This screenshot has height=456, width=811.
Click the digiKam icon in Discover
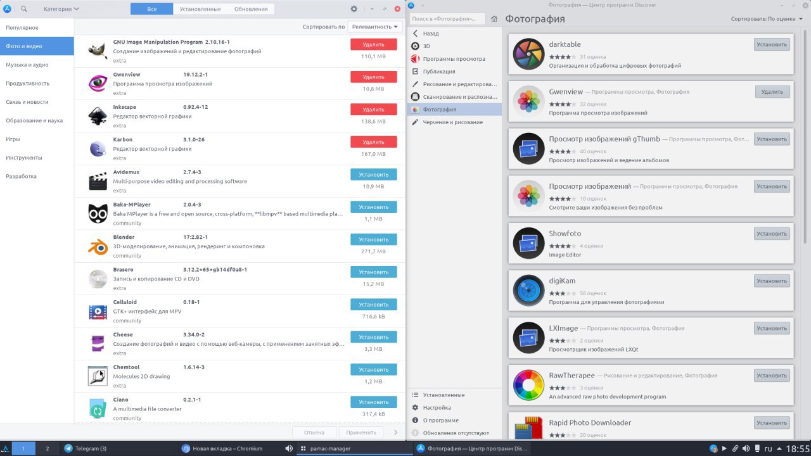pyautogui.click(x=528, y=291)
